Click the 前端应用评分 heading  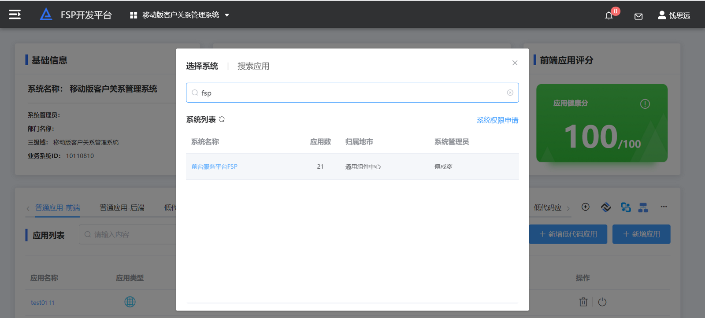coord(566,60)
